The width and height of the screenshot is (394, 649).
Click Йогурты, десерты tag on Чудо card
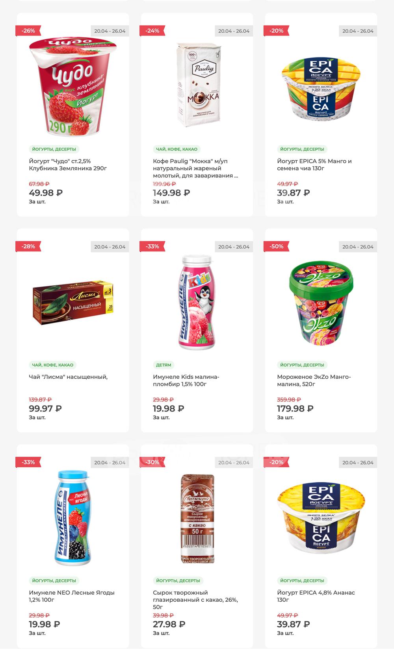coord(54,149)
